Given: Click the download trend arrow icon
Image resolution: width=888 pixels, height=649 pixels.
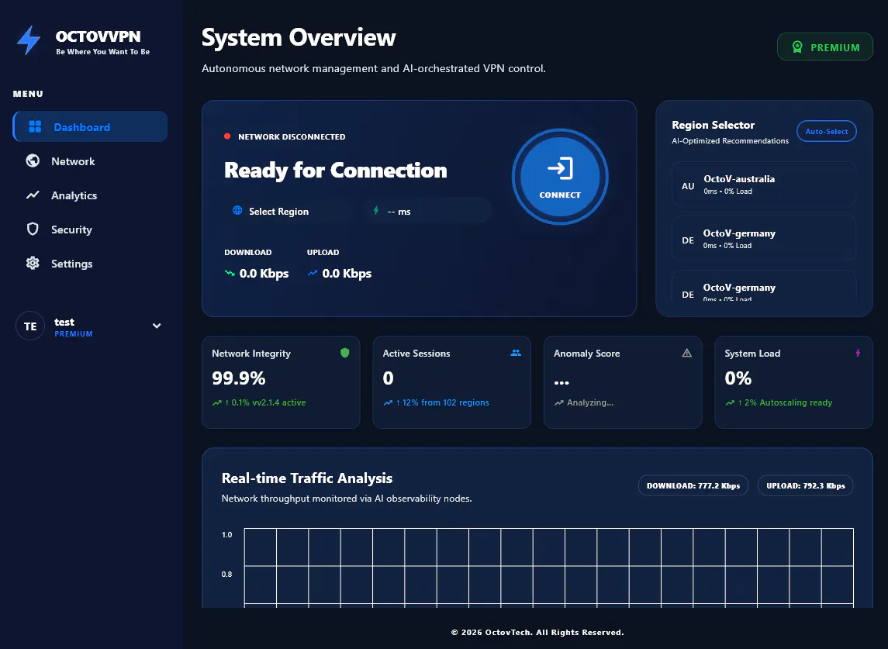Looking at the screenshot, I should pos(230,273).
